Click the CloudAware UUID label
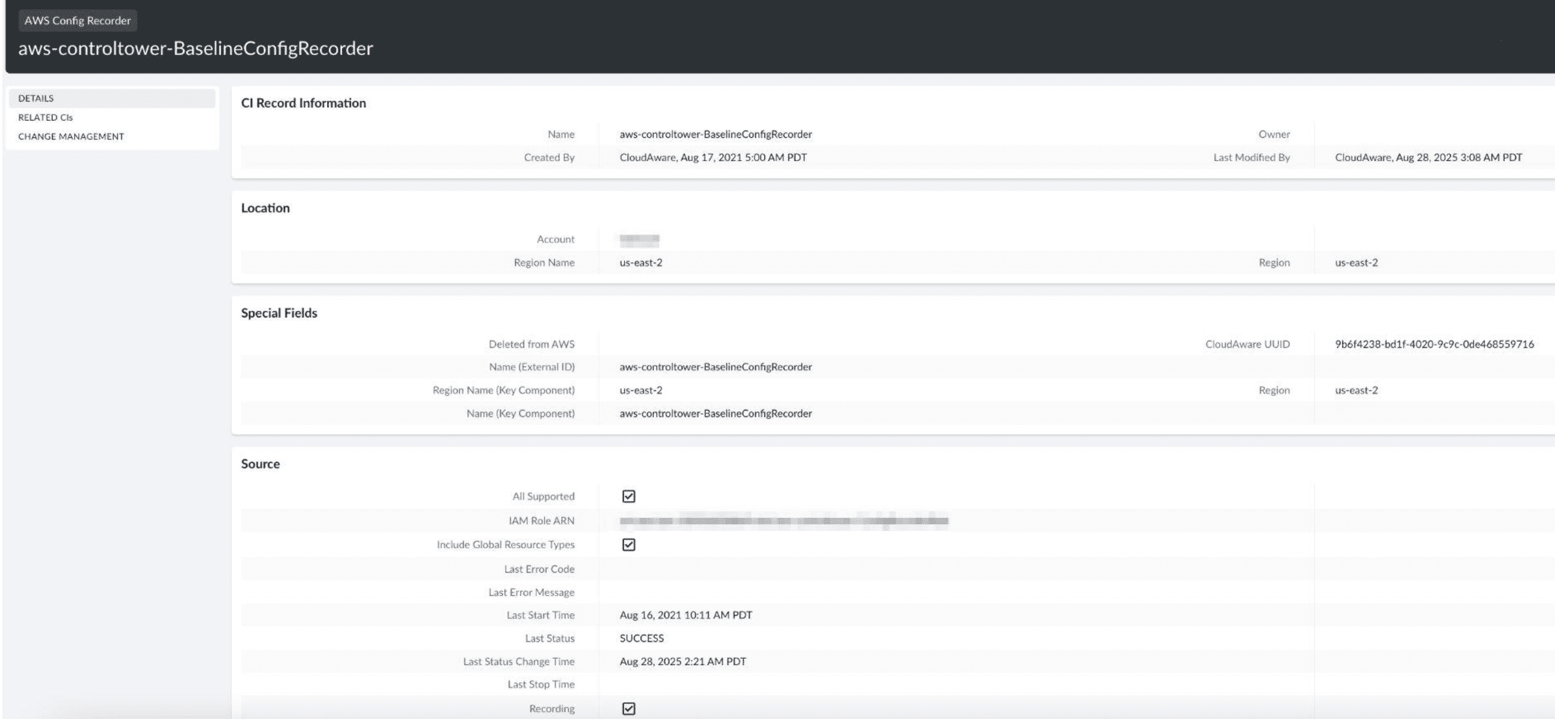The width and height of the screenshot is (1555, 719). (1247, 344)
